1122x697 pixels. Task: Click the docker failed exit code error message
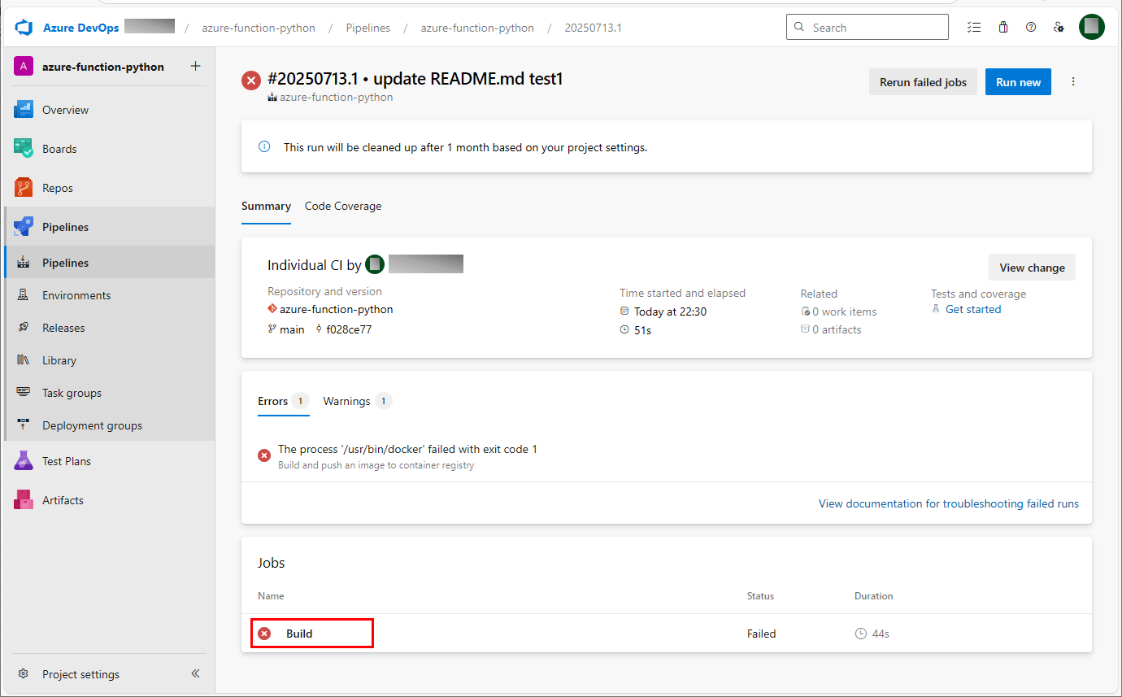(x=407, y=449)
